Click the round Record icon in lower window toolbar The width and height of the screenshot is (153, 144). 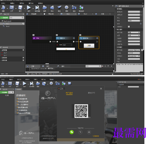(x=51, y=83)
